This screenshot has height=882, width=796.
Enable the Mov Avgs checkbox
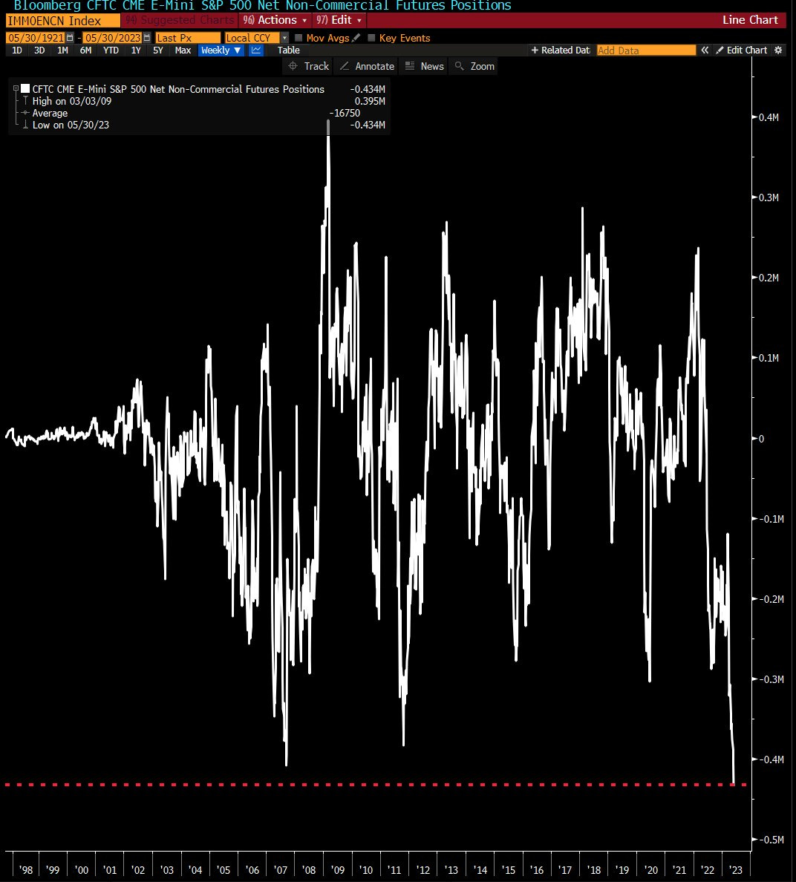298,38
